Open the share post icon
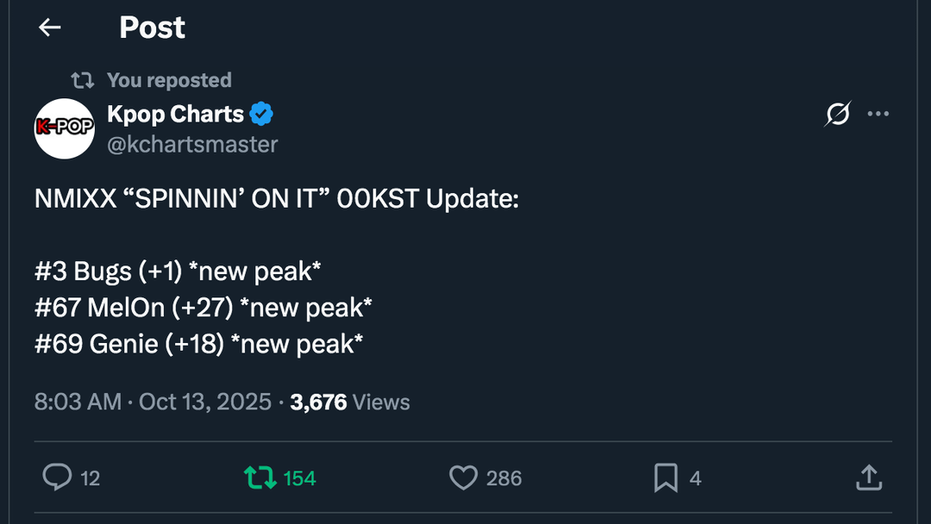Viewport: 931px width, 524px height. pyautogui.click(x=869, y=477)
